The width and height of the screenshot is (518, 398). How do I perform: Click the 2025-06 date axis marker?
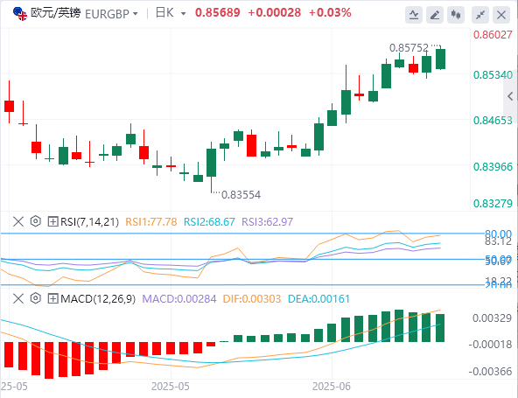332,386
